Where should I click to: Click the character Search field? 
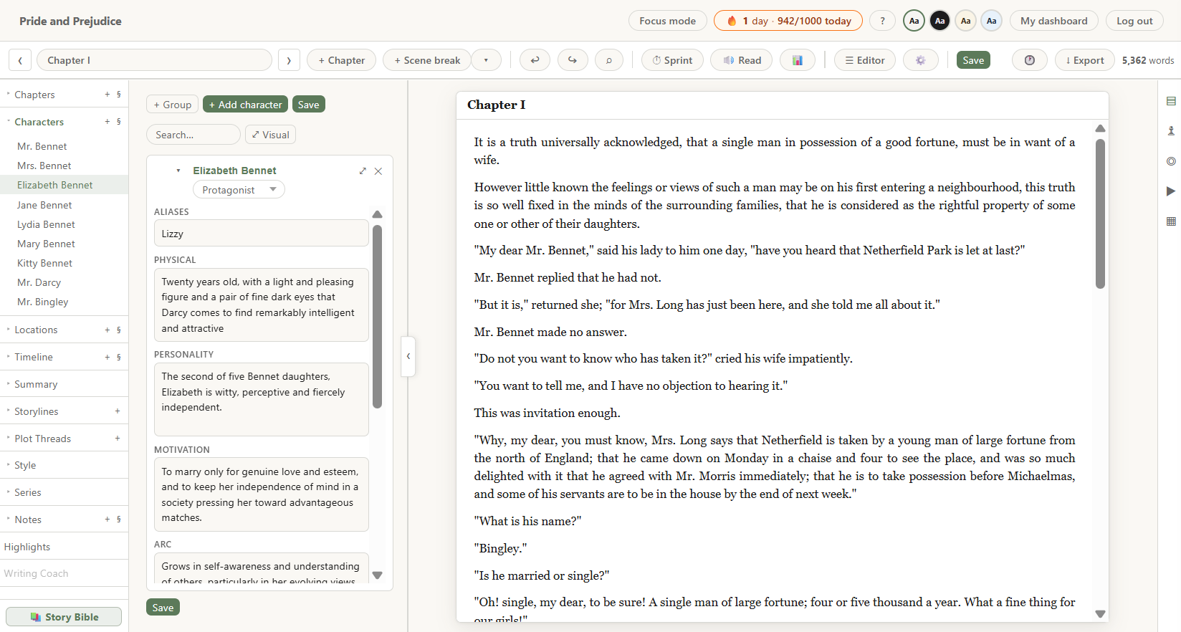[193, 135]
